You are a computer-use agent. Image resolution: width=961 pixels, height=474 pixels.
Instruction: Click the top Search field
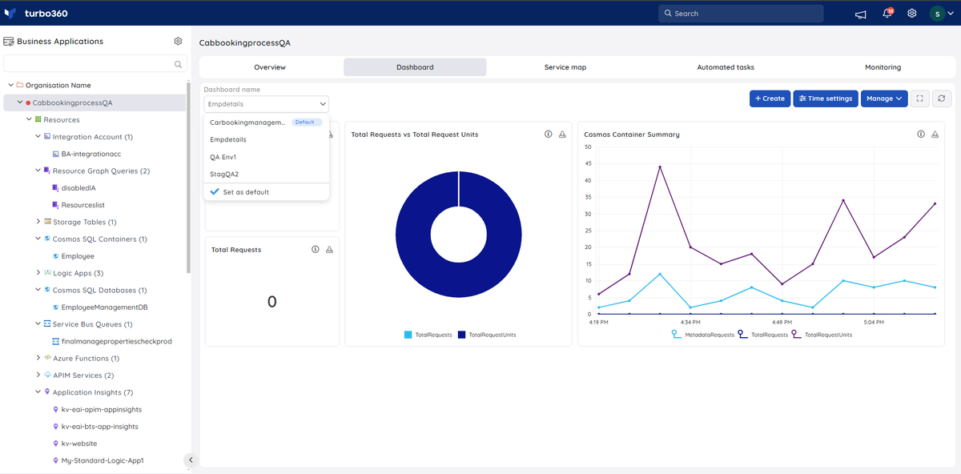(741, 14)
